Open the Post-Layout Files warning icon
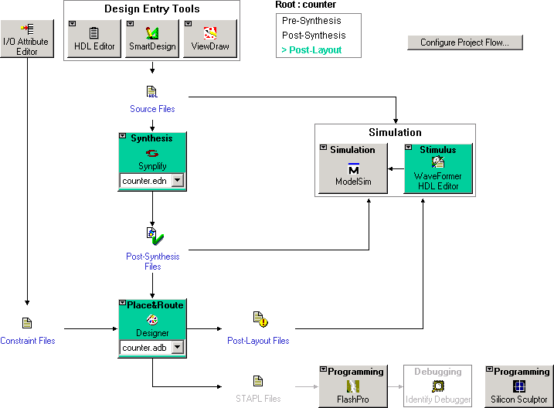Image resolution: width=554 pixels, height=408 pixels. pyautogui.click(x=260, y=319)
